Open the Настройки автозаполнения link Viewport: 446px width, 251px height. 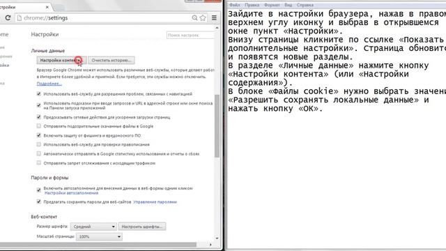point(71,193)
